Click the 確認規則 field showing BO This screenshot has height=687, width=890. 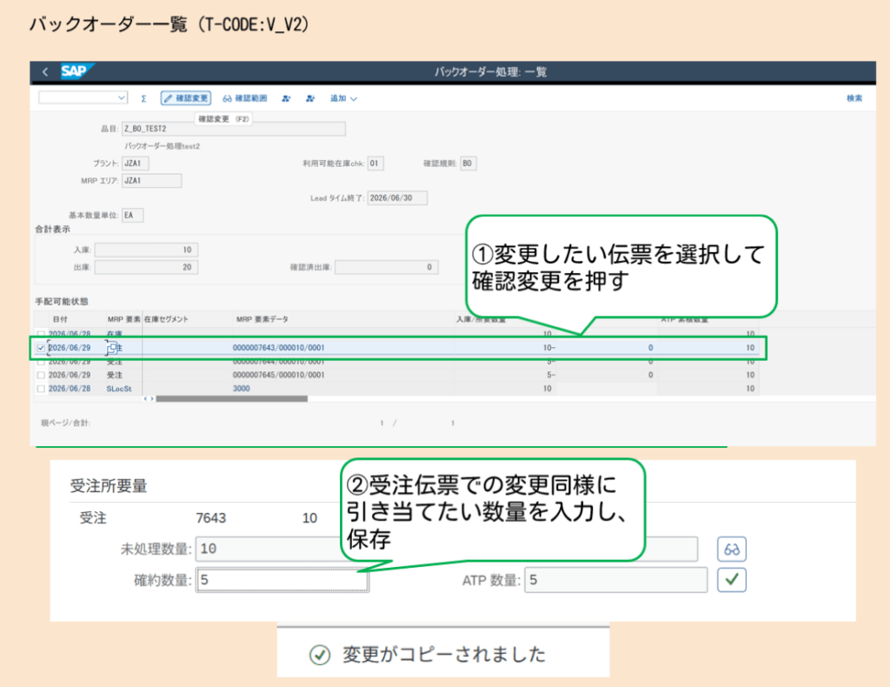(468, 163)
